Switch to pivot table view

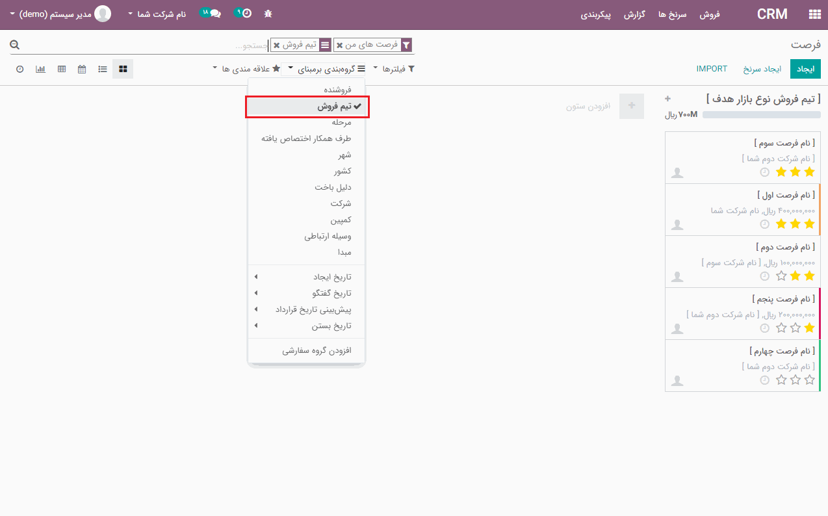[x=62, y=69]
